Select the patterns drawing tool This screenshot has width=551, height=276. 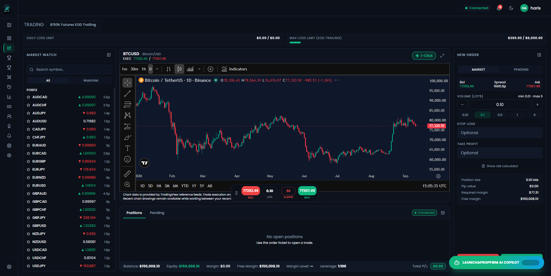click(127, 115)
